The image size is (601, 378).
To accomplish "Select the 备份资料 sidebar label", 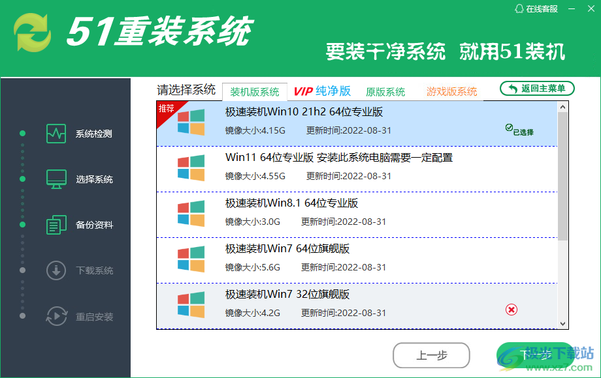I will 94,225.
